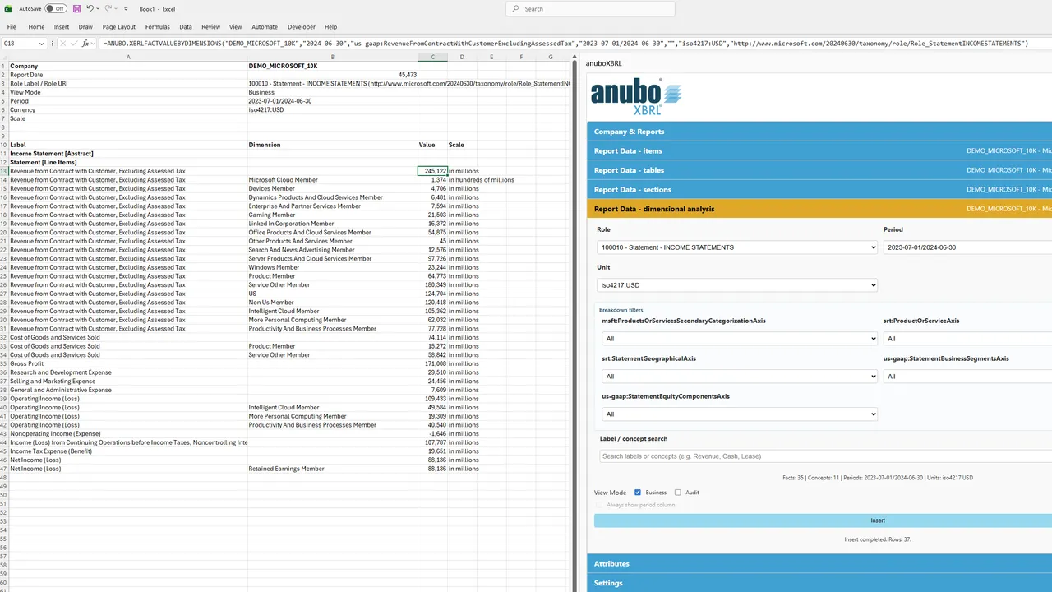1052x592 pixels.
Task: Click the Excel app icon in title bar
Action: [9, 8]
